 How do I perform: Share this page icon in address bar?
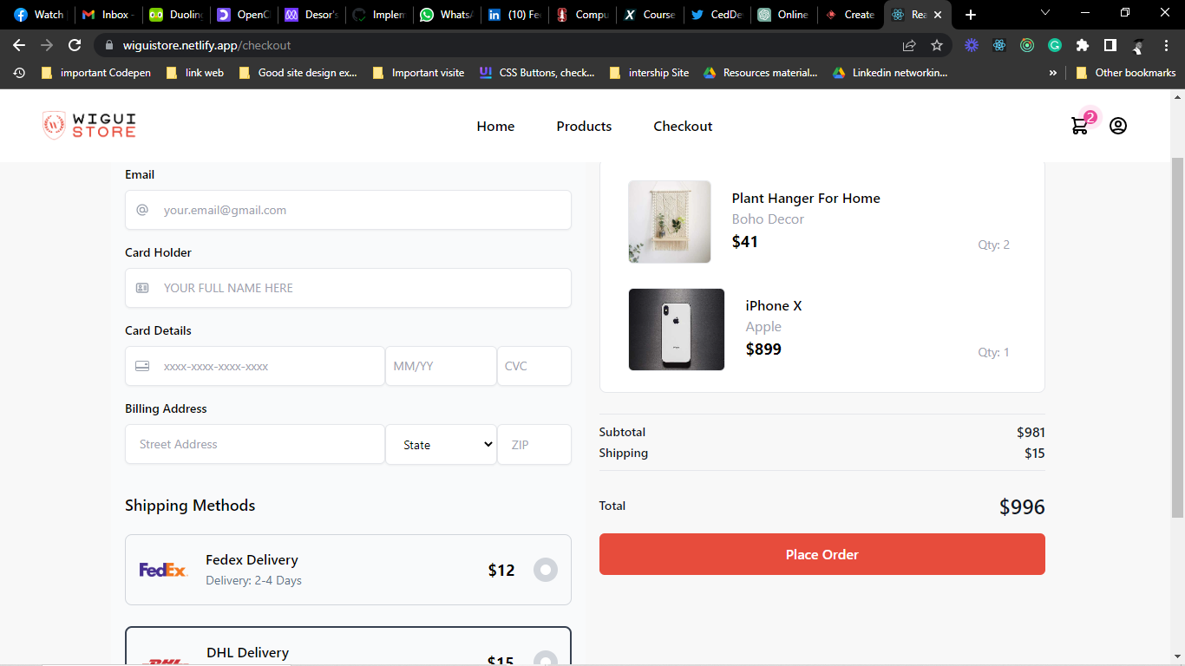coord(909,45)
